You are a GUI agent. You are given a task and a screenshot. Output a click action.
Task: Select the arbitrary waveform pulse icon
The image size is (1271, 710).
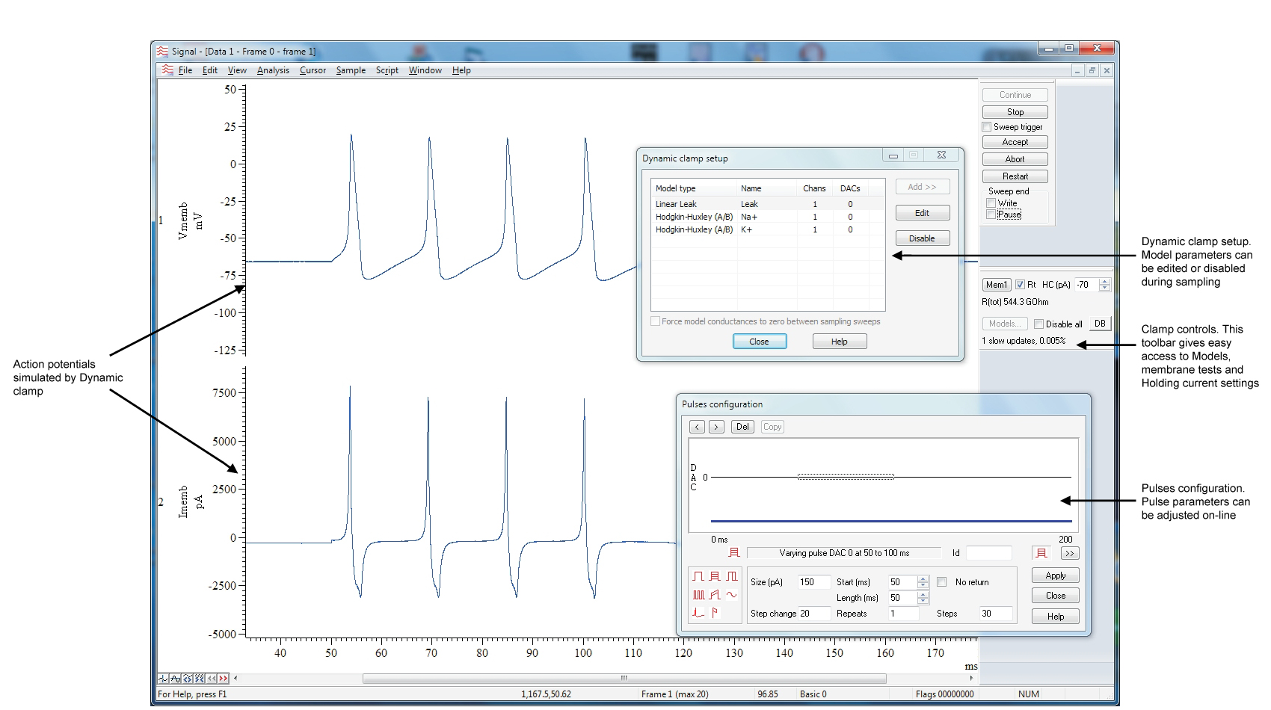(698, 613)
